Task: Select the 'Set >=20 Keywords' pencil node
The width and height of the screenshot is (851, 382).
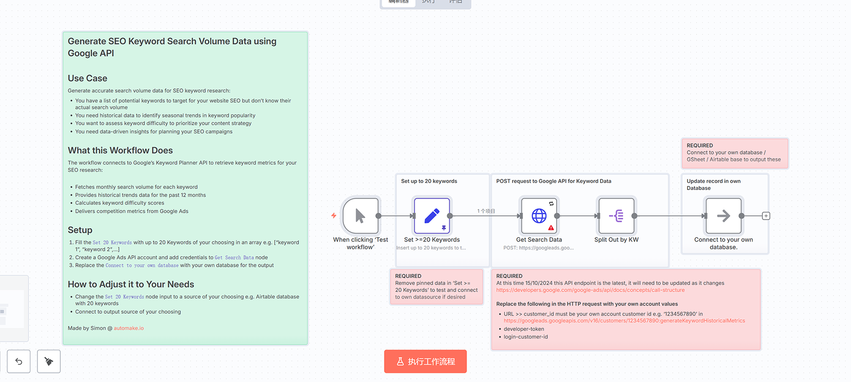Action: pos(432,216)
